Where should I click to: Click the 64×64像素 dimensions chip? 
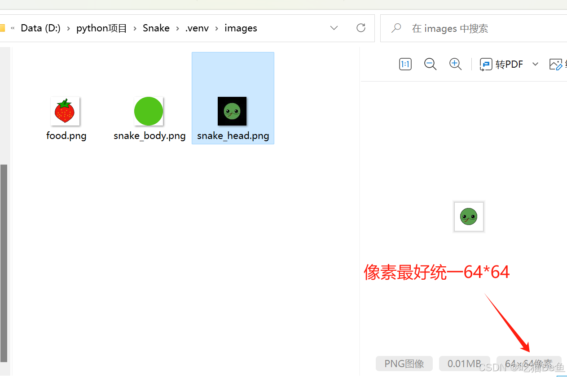529,364
